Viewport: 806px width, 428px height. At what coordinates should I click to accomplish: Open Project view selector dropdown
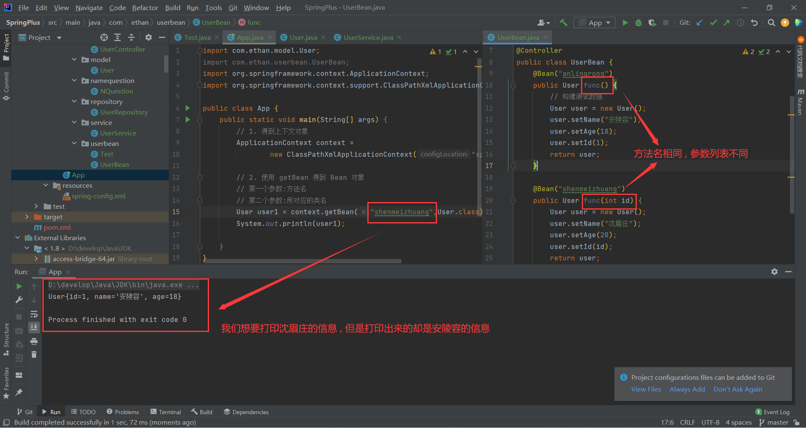tap(40, 37)
